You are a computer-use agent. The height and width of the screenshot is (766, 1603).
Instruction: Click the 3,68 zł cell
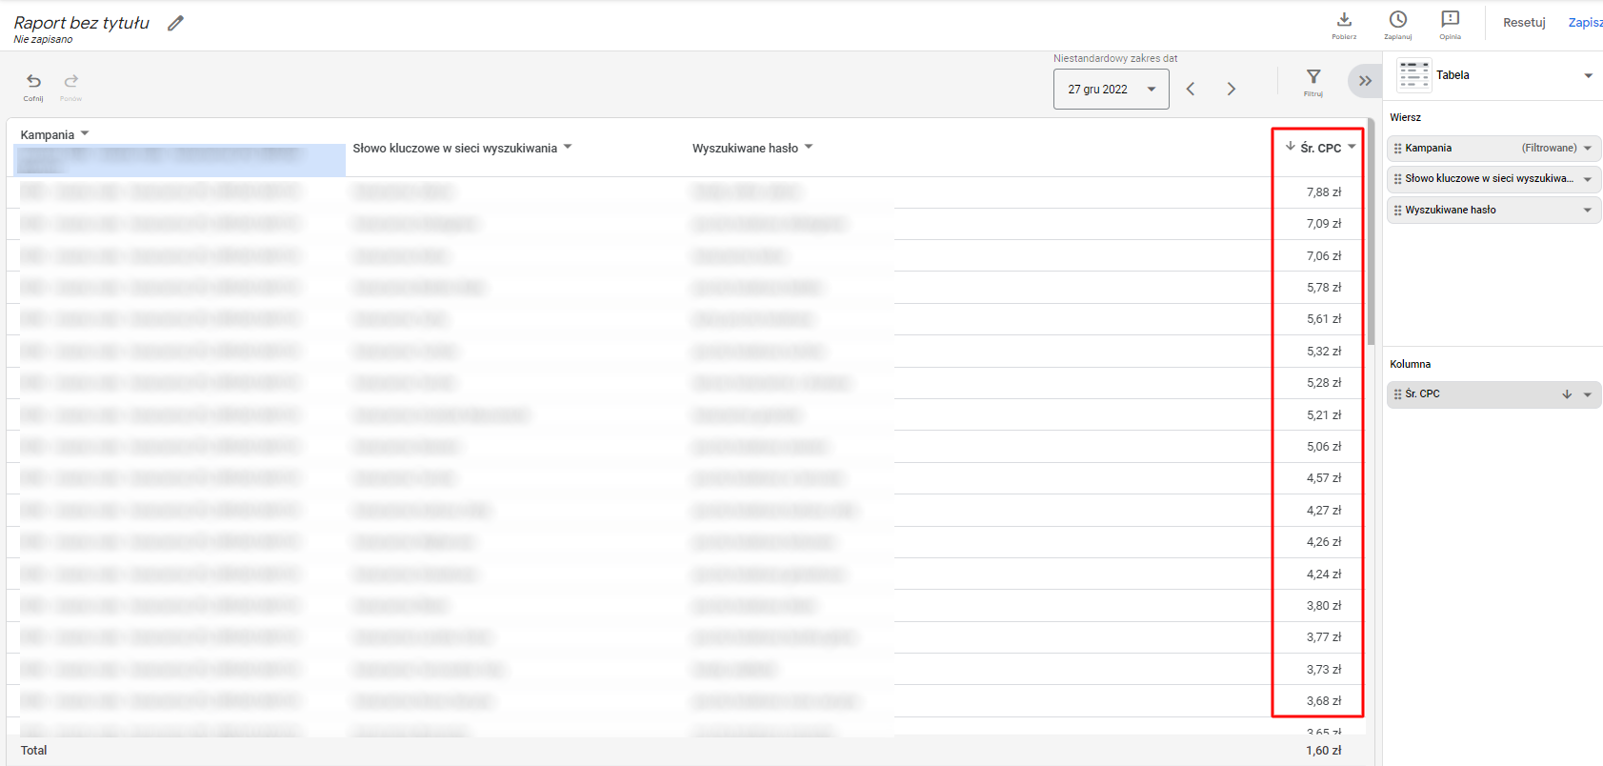[1323, 701]
